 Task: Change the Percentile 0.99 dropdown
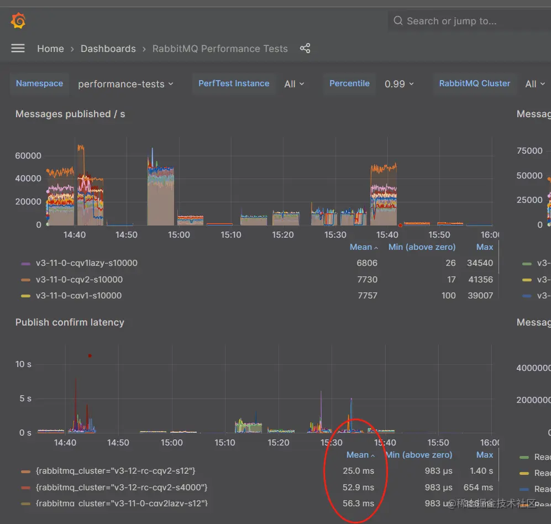(x=399, y=84)
